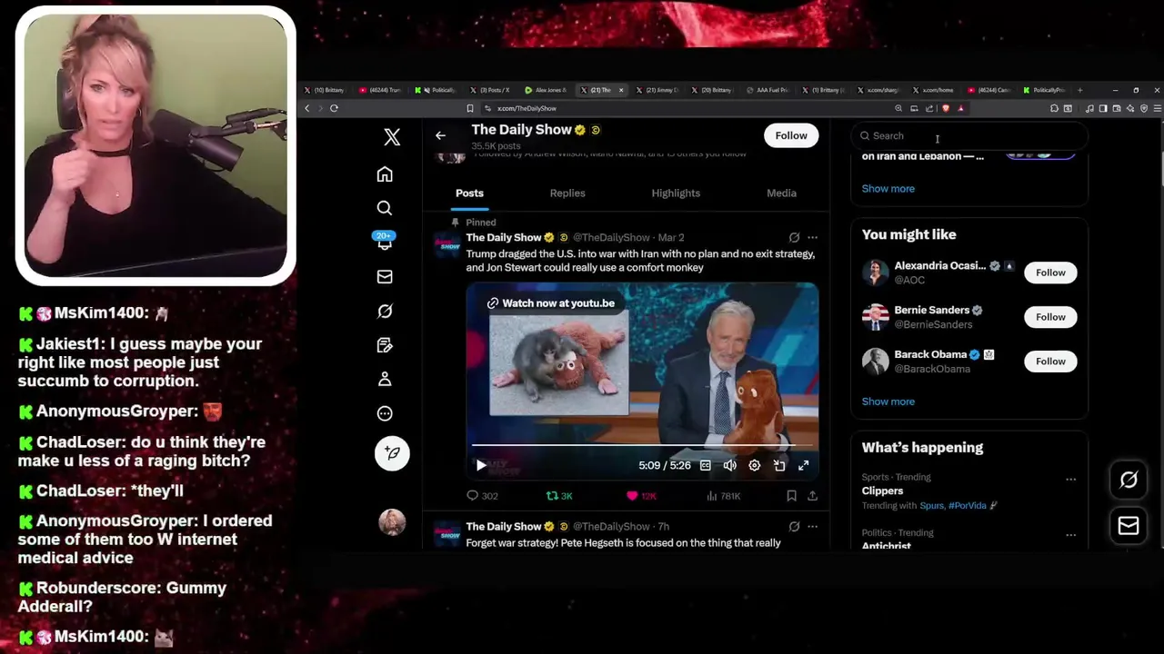Open video settings gear
This screenshot has width=1164, height=654.
pos(754,465)
